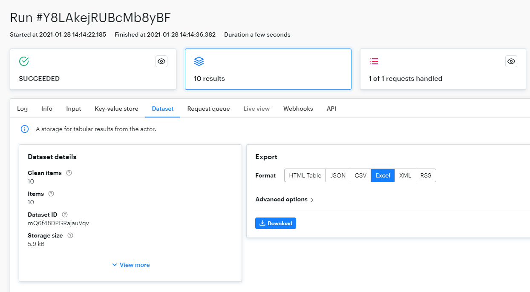This screenshot has height=292, width=530.
Task: Open the Live view tab
Action: tap(256, 109)
